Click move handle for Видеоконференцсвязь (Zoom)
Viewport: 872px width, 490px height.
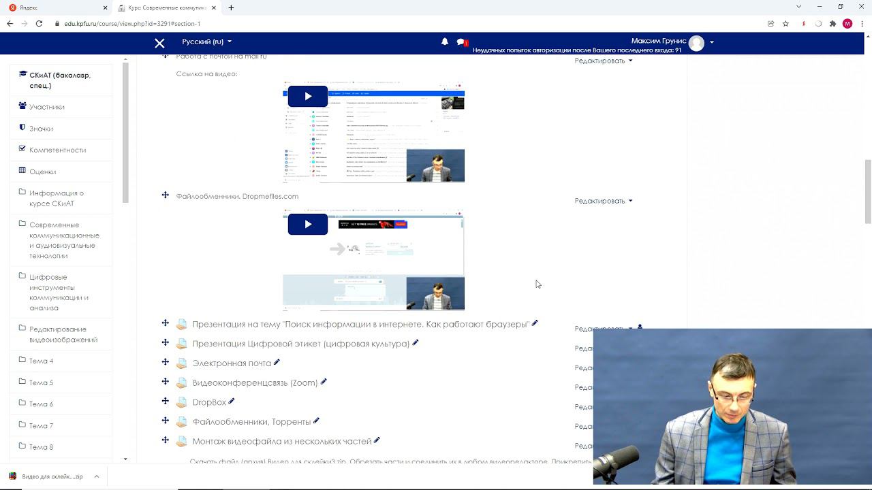point(166,381)
